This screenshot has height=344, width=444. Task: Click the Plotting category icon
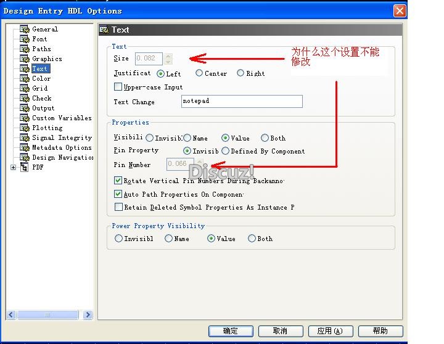25,128
